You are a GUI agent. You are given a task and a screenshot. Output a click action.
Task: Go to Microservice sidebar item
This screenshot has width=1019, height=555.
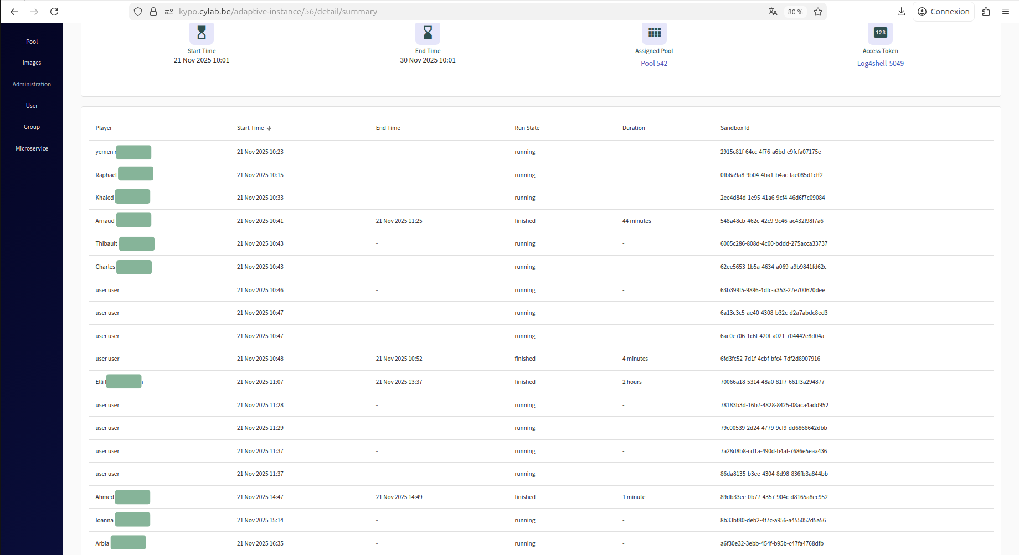(x=32, y=148)
